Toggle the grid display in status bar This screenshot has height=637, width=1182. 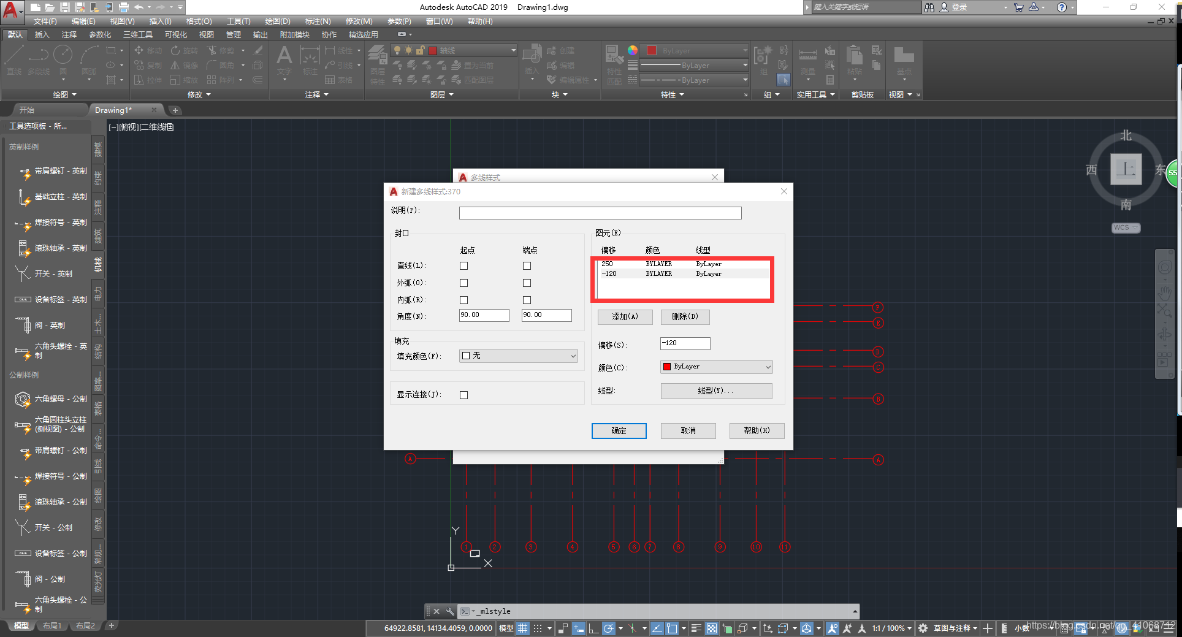522,628
